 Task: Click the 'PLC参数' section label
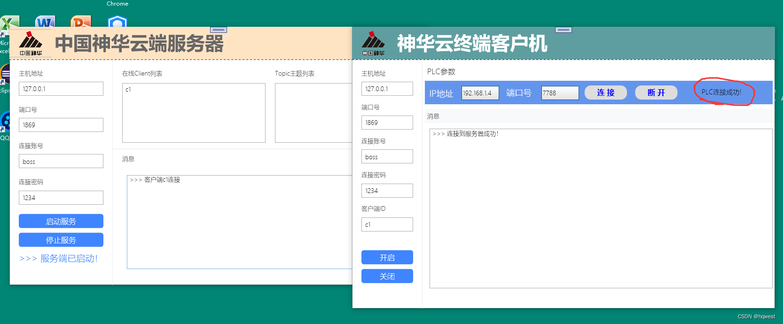441,72
